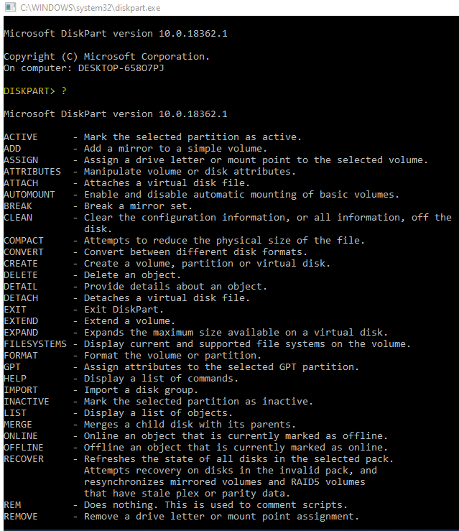
Task: Click the ATTRIBUTES command entry
Action: click(x=32, y=172)
